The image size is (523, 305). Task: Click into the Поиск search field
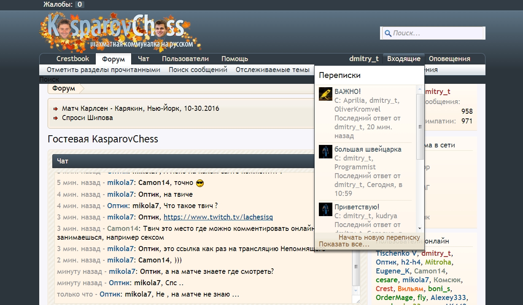[437, 33]
